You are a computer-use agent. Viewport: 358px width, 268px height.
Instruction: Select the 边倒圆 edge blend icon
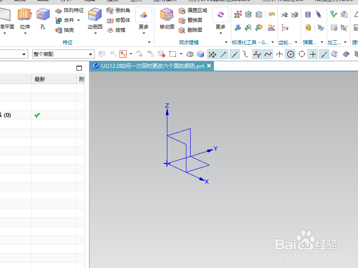pos(95,14)
